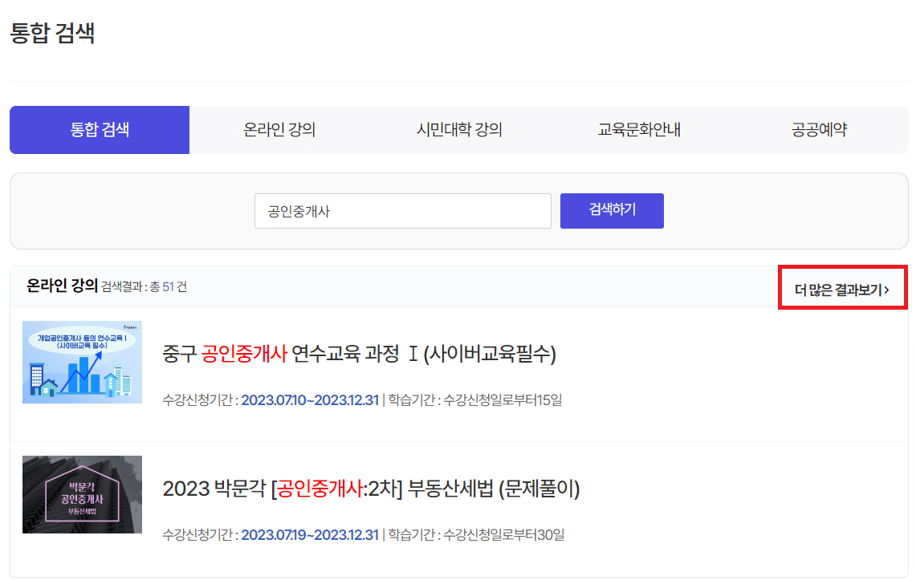This screenshot has width=916, height=580.
Task: Select the 교육문화안내 tab
Action: pos(638,130)
